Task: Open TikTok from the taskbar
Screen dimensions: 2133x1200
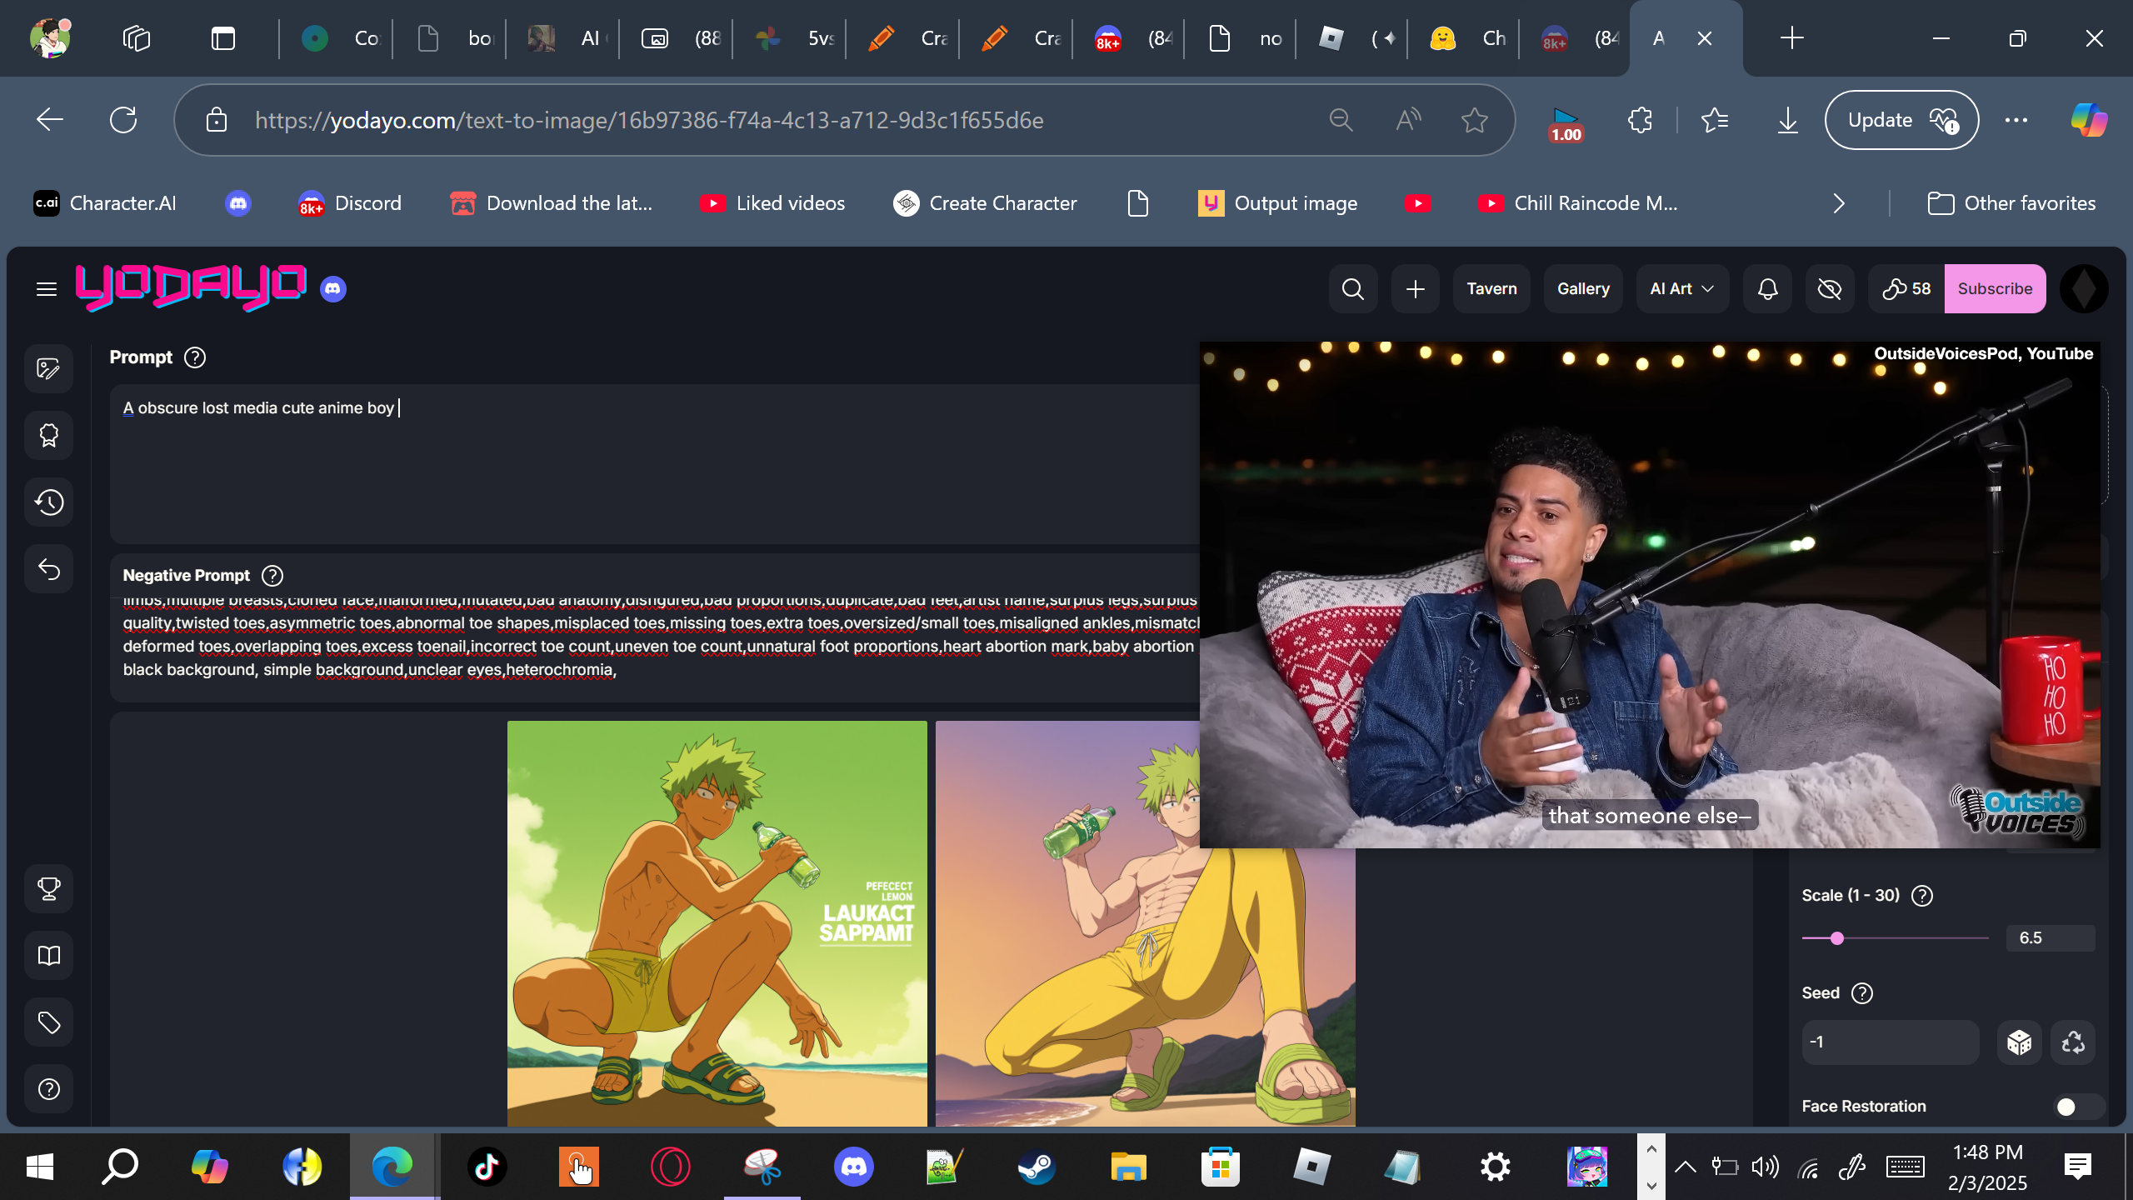Action: (x=487, y=1167)
